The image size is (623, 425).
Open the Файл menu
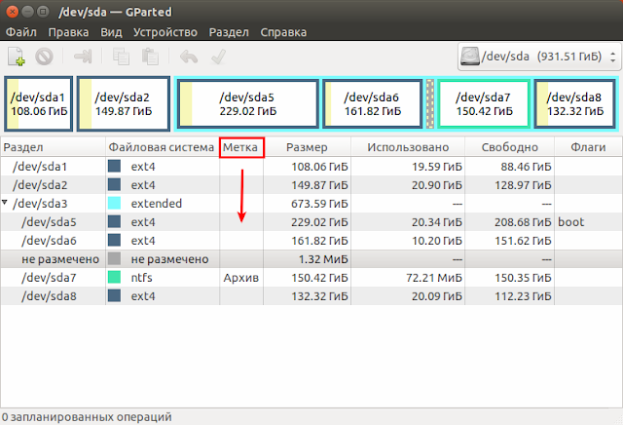[x=21, y=32]
